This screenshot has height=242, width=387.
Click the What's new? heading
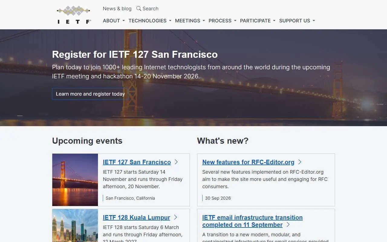tap(223, 141)
